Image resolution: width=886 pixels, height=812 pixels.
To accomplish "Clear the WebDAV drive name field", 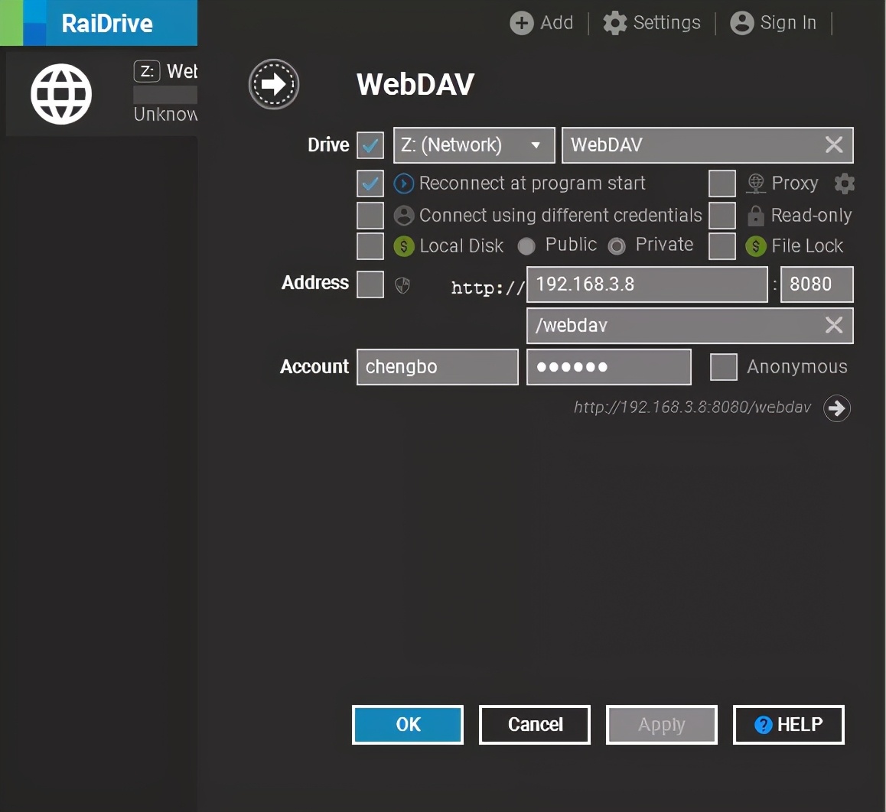I will tap(834, 145).
